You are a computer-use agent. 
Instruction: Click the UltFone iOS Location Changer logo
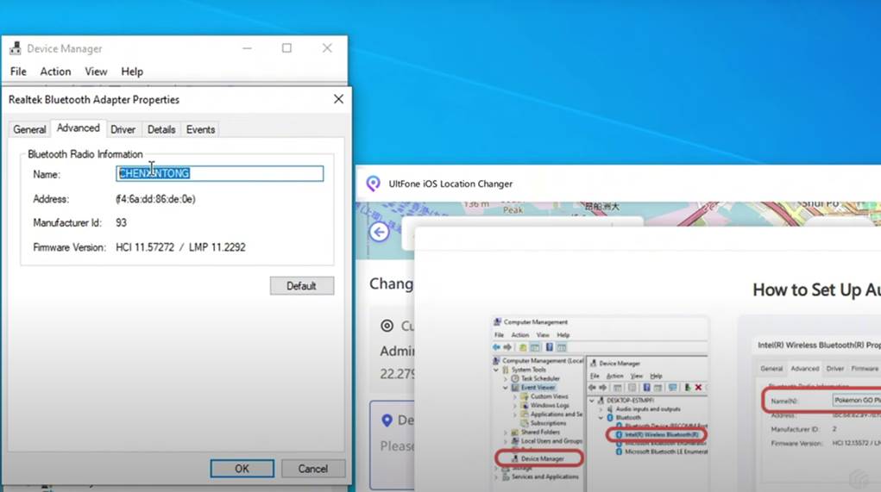(x=373, y=184)
